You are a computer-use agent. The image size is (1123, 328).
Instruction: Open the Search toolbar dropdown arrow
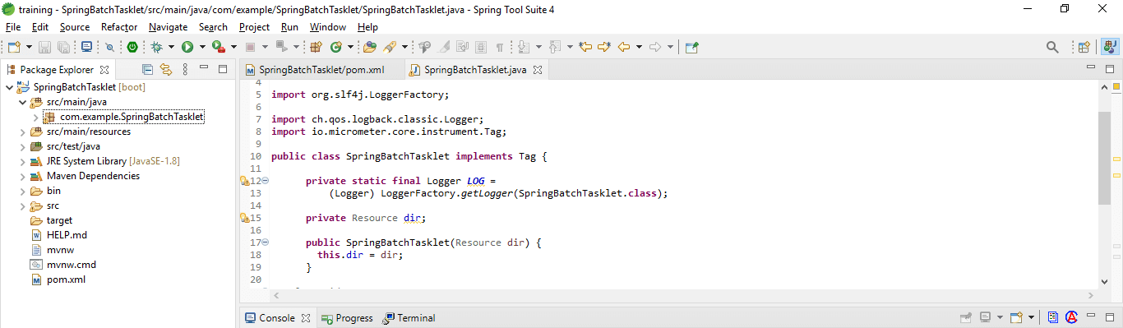(404, 47)
